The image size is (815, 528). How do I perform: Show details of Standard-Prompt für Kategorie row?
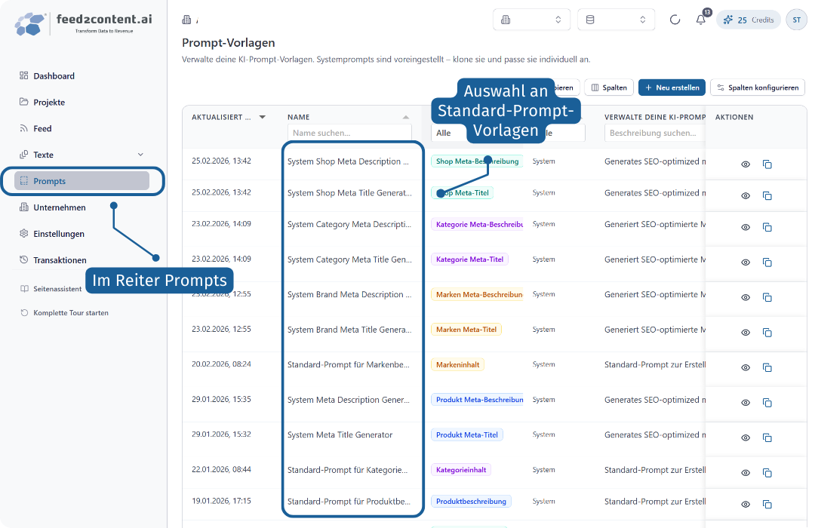click(746, 473)
